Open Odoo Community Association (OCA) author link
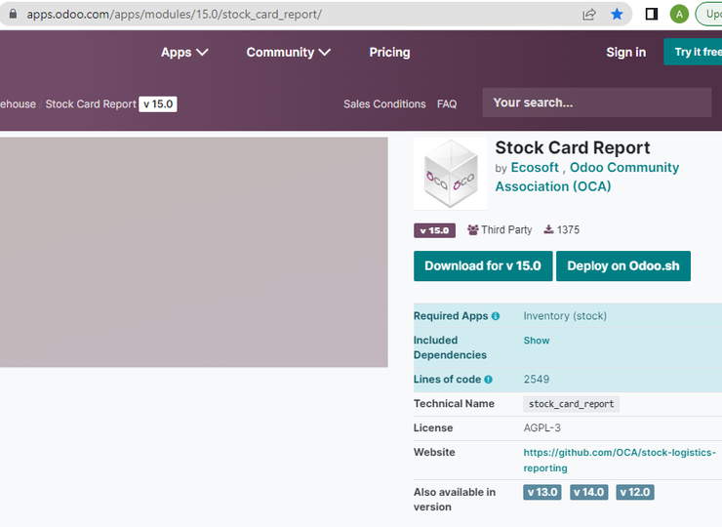The height and width of the screenshot is (527, 722). click(x=587, y=177)
